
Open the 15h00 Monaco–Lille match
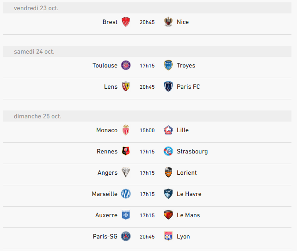[147, 130]
